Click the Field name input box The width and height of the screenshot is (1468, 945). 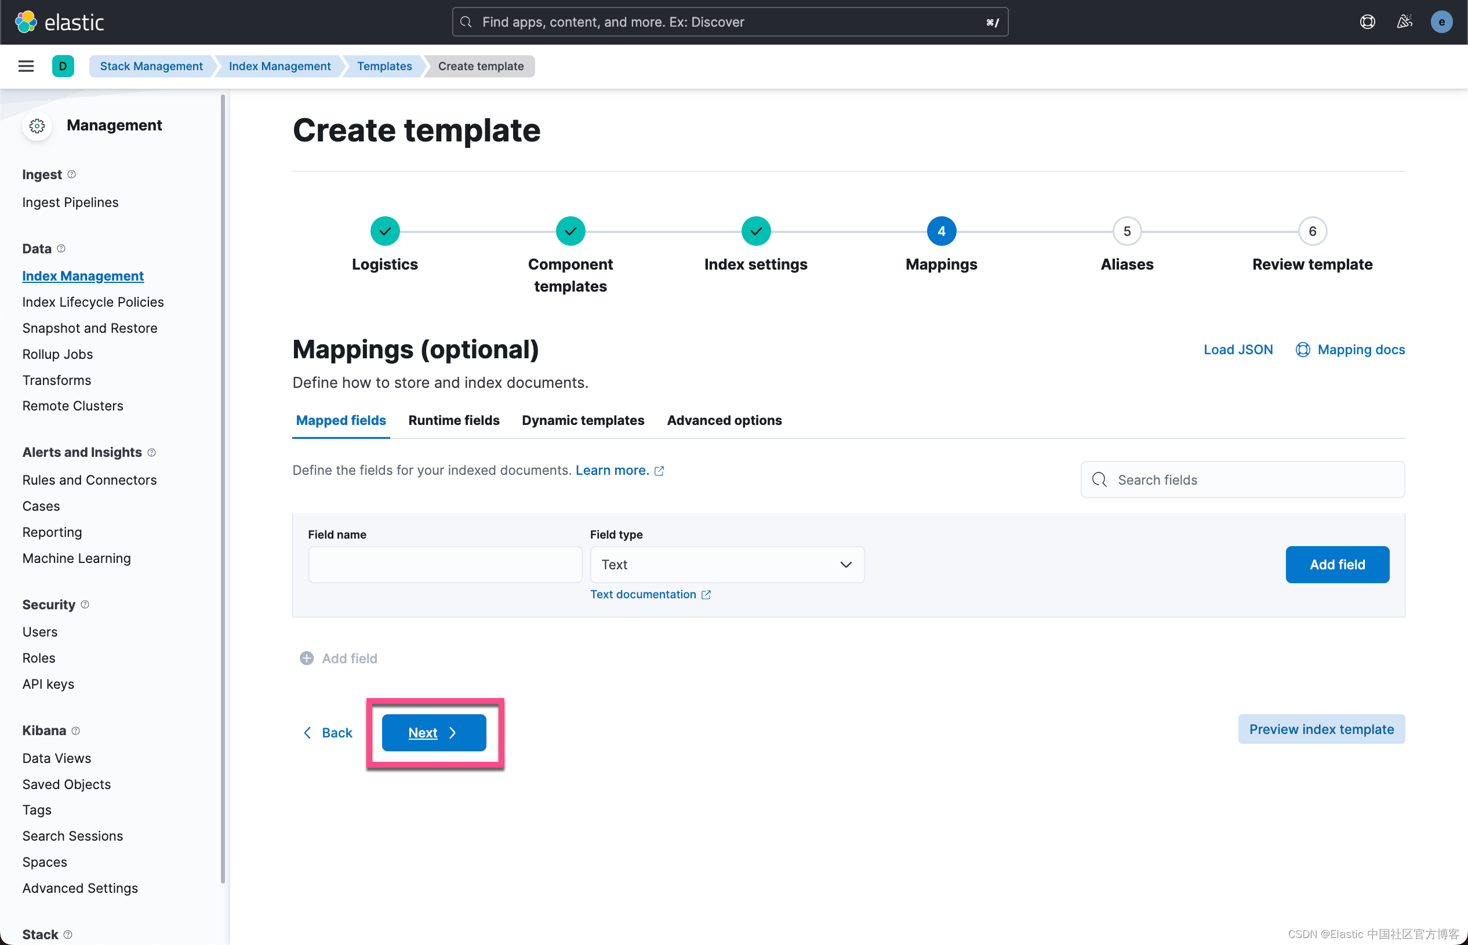tap(445, 565)
